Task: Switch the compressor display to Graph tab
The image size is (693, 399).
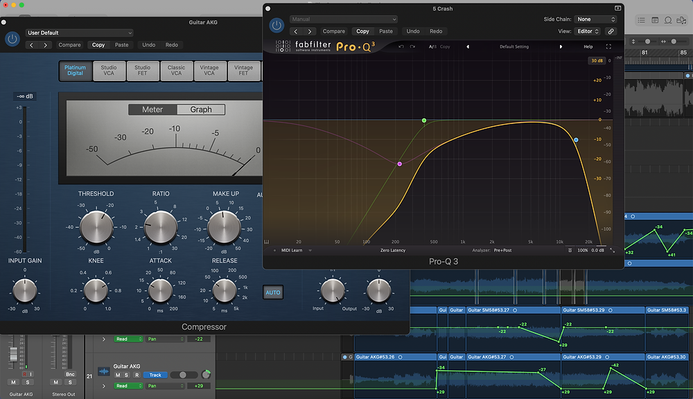Action: [x=201, y=109]
